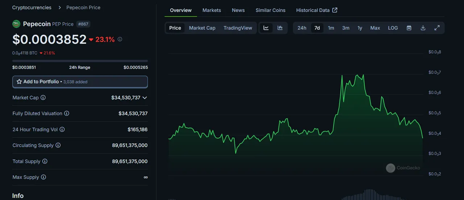
Task: Click the Pepecoin frog logo icon
Action: pos(16,24)
